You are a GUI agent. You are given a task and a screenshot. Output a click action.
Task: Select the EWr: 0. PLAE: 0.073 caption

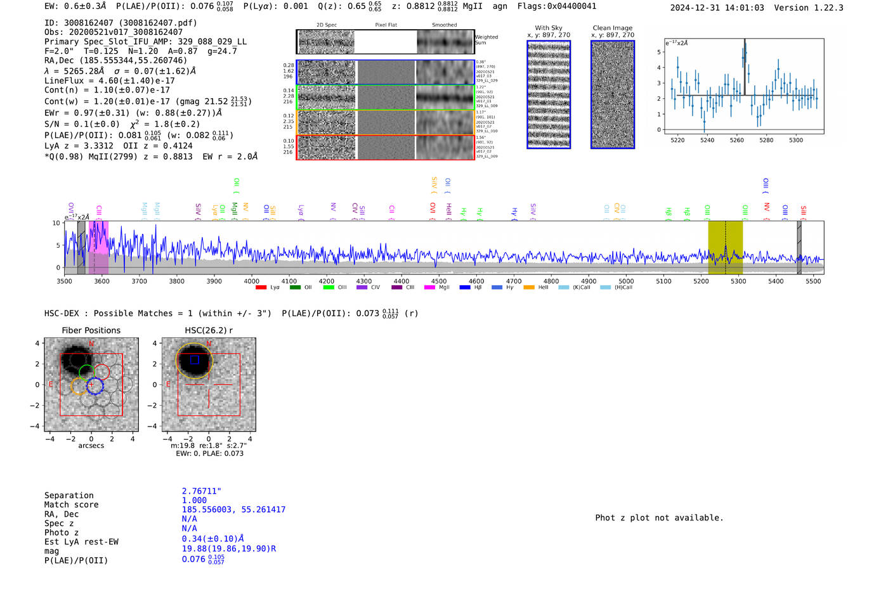(209, 453)
